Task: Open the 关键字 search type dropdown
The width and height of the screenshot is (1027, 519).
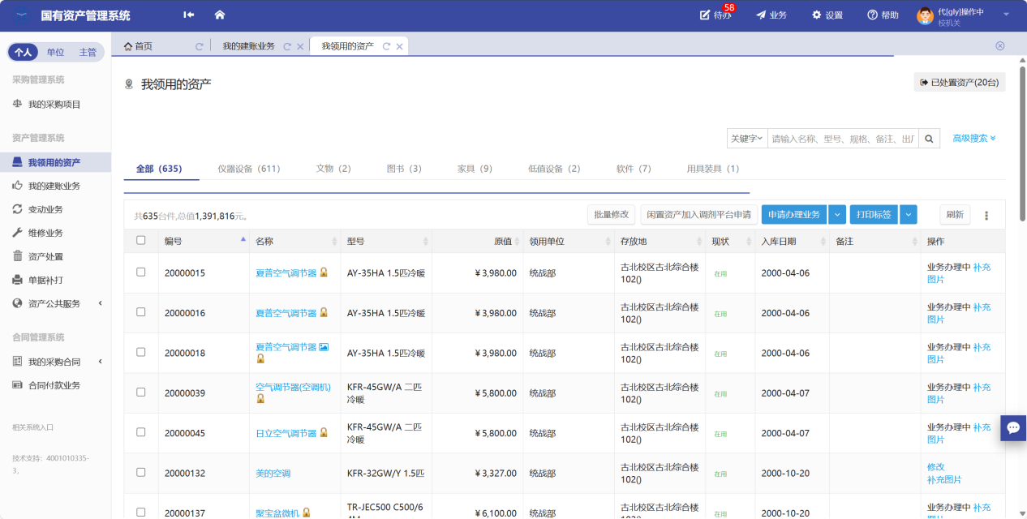Action: click(746, 139)
